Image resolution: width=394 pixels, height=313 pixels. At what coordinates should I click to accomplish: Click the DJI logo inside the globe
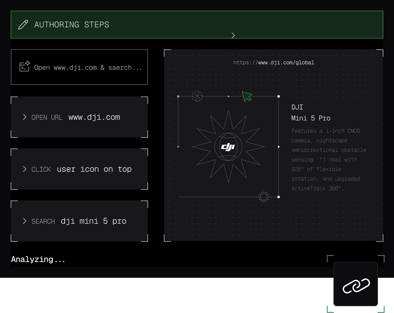(x=228, y=147)
